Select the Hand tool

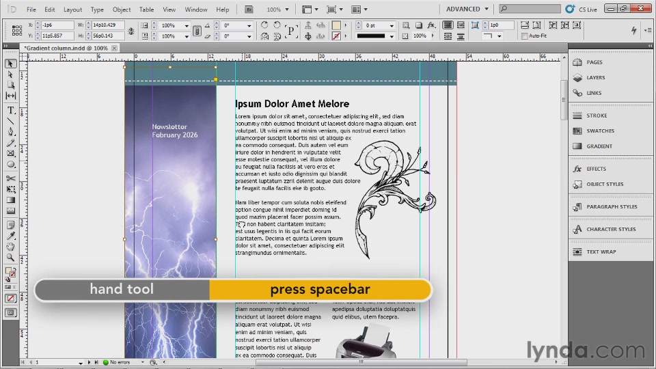pyautogui.click(x=10, y=247)
